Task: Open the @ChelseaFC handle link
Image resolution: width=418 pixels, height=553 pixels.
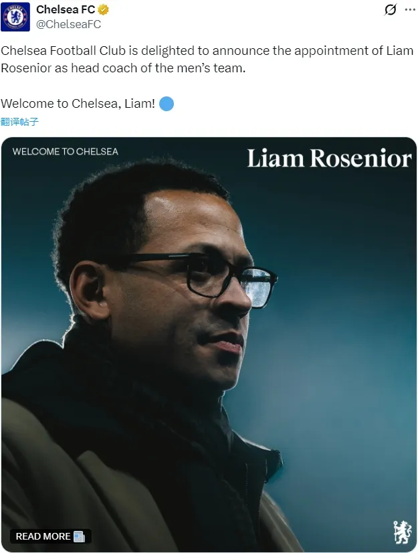Action: pyautogui.click(x=68, y=24)
